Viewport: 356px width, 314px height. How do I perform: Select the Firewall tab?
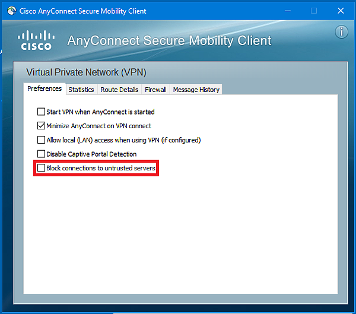155,90
